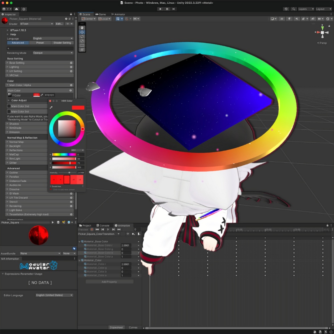Click the eyedropper next to Main Color

[x=42, y=95]
